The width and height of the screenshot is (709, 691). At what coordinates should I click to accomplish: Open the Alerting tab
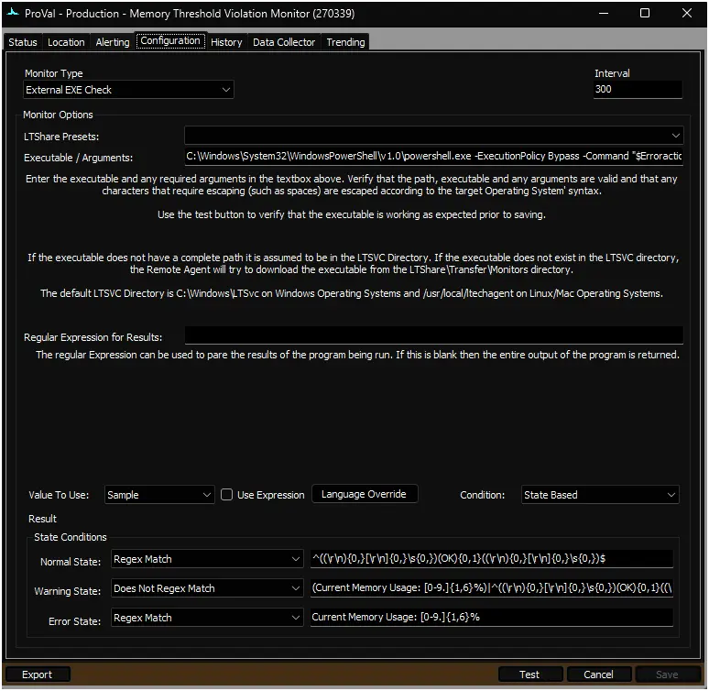pos(113,42)
